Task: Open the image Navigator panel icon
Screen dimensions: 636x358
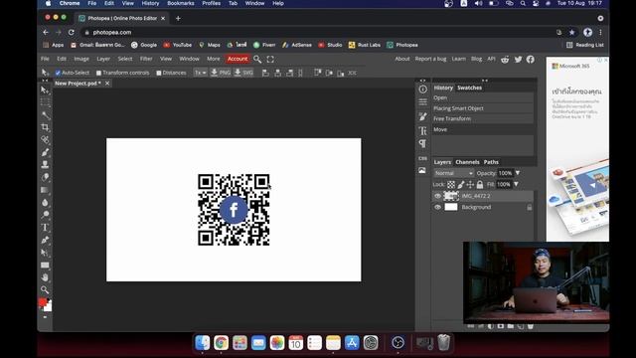Action: (x=422, y=170)
